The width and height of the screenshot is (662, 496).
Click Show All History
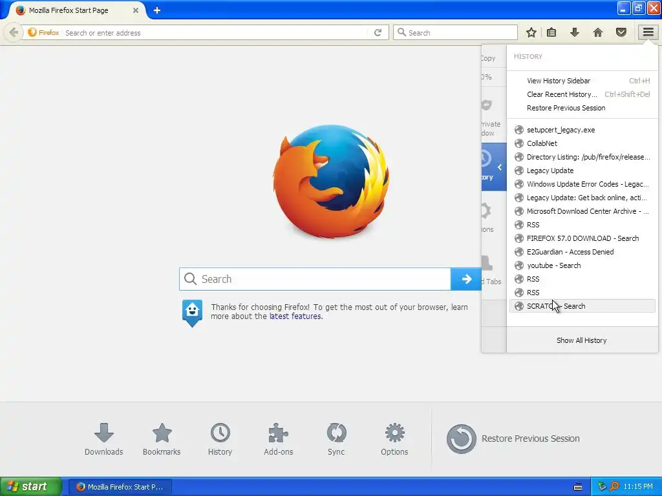point(582,340)
